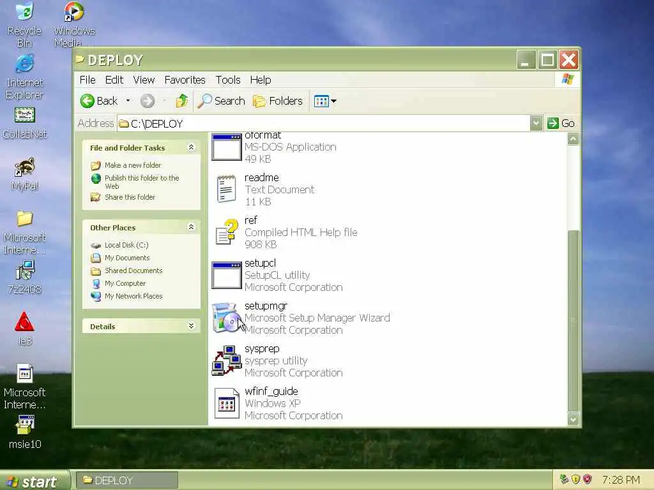The width and height of the screenshot is (654, 490).
Task: Click the address field showing C:\DEPLOY
Action: [x=324, y=123]
